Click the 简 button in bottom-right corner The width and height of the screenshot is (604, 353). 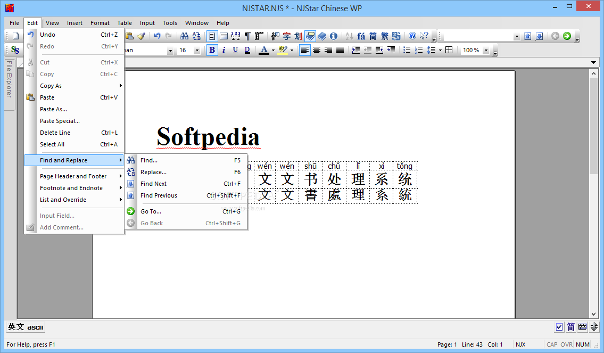point(571,327)
